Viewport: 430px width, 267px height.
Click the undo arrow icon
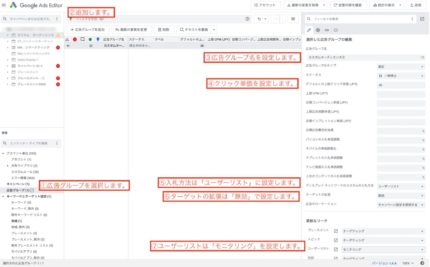[x=259, y=19]
